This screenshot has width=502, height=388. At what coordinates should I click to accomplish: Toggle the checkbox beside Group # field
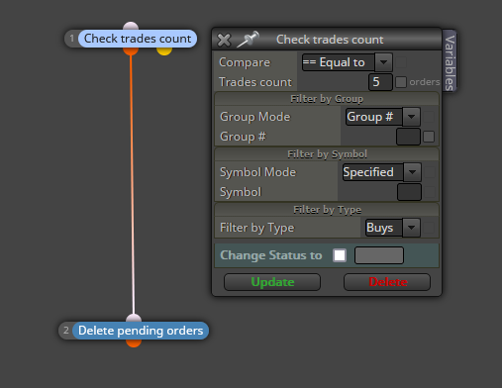point(429,137)
